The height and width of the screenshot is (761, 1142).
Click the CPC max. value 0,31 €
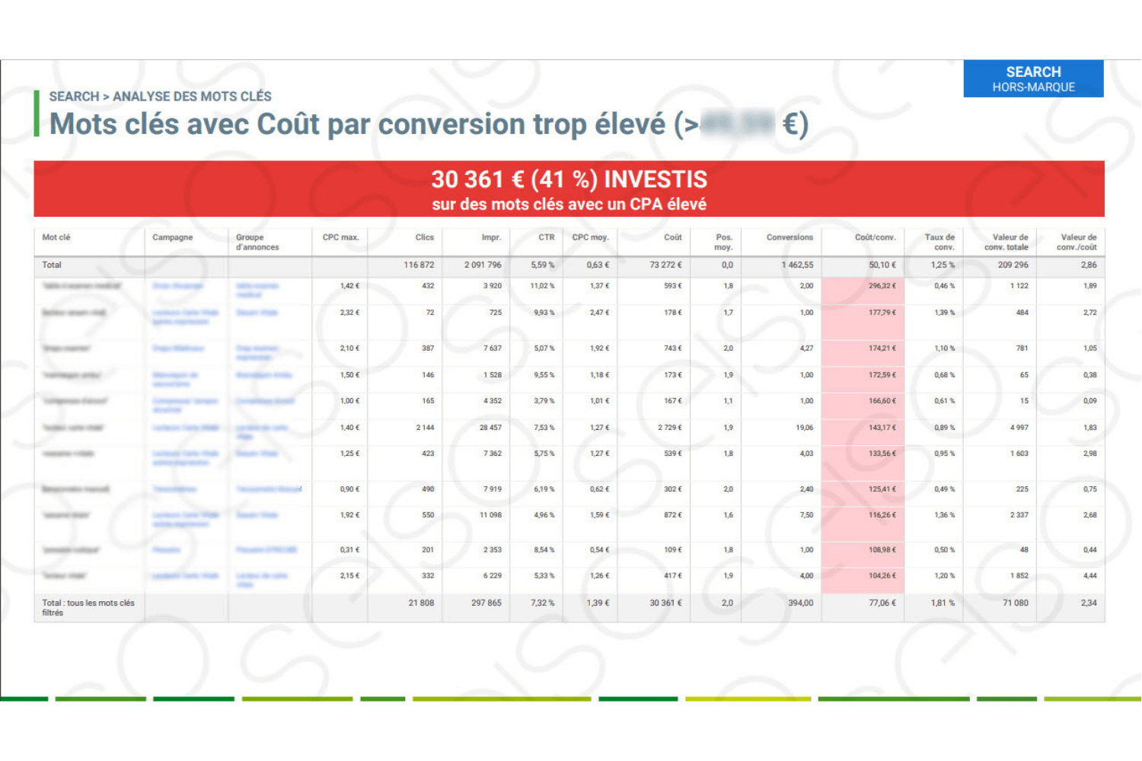click(x=350, y=549)
